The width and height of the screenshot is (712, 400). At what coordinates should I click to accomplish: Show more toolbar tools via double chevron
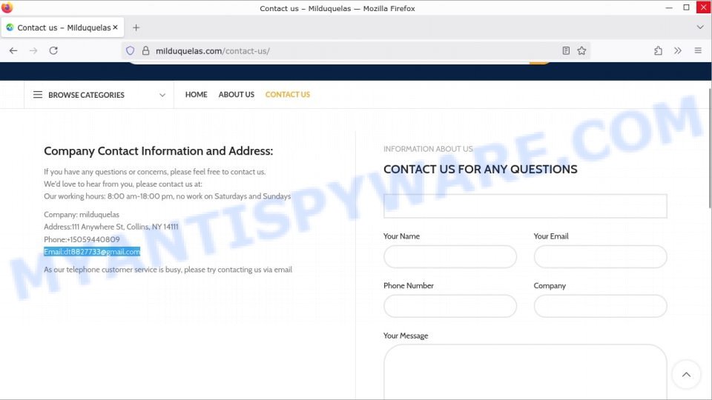[x=677, y=50]
